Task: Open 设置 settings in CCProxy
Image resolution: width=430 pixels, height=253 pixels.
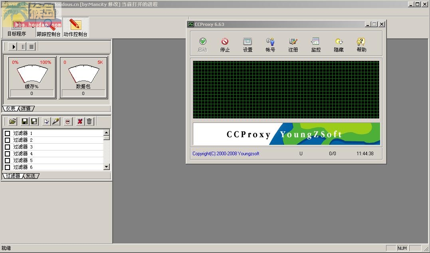Action: click(248, 45)
